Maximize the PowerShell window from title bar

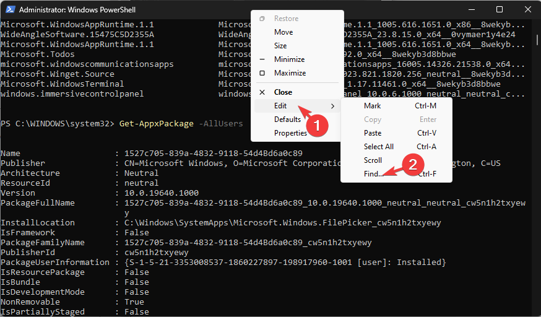[x=500, y=10]
